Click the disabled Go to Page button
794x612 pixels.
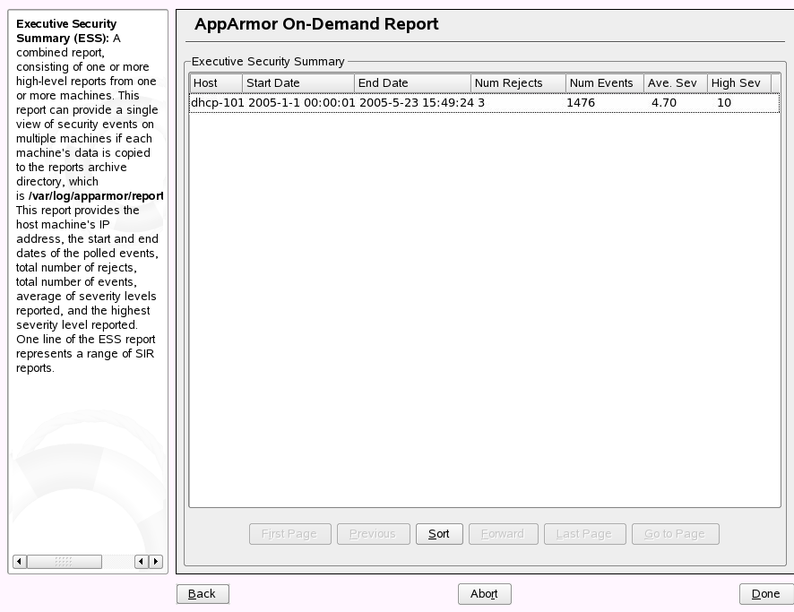(x=675, y=533)
